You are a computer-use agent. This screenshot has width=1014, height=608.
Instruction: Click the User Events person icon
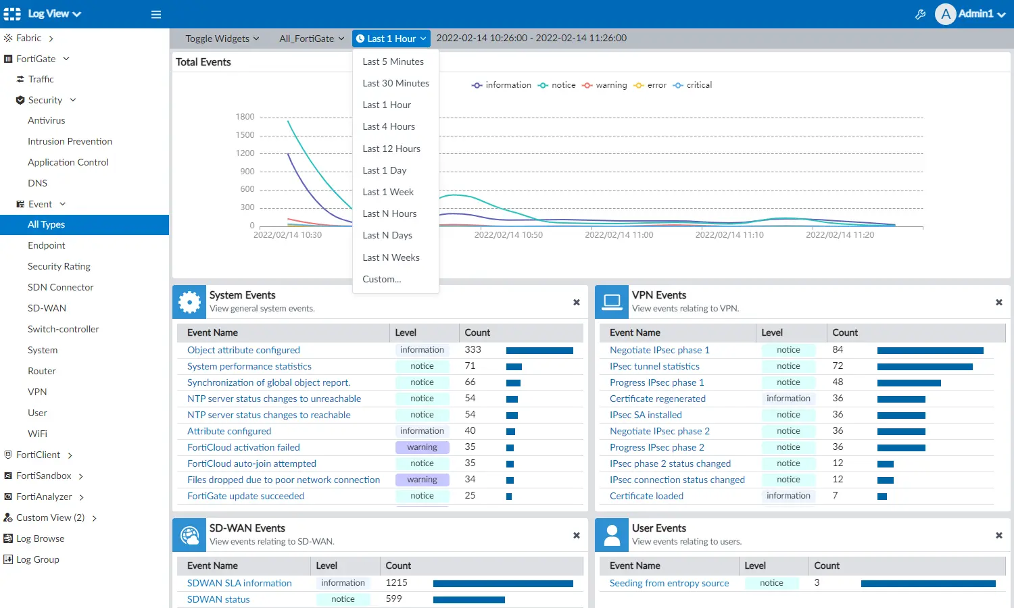[x=612, y=535]
